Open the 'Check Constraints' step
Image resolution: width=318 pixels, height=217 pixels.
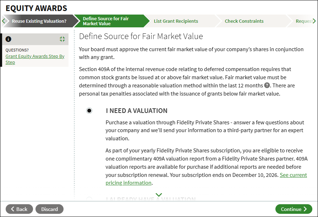pyautogui.click(x=244, y=21)
